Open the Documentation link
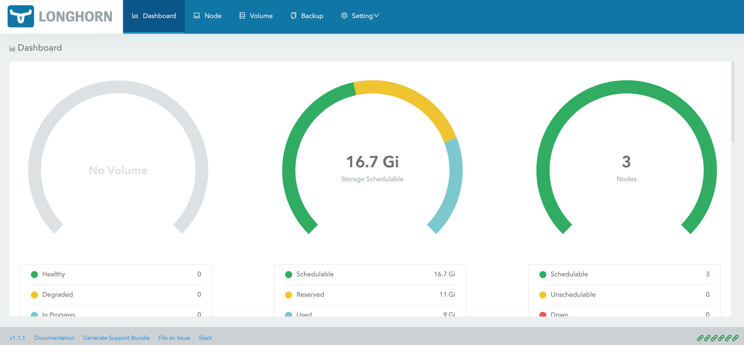Viewport: 744px width, 345px height. [54, 338]
